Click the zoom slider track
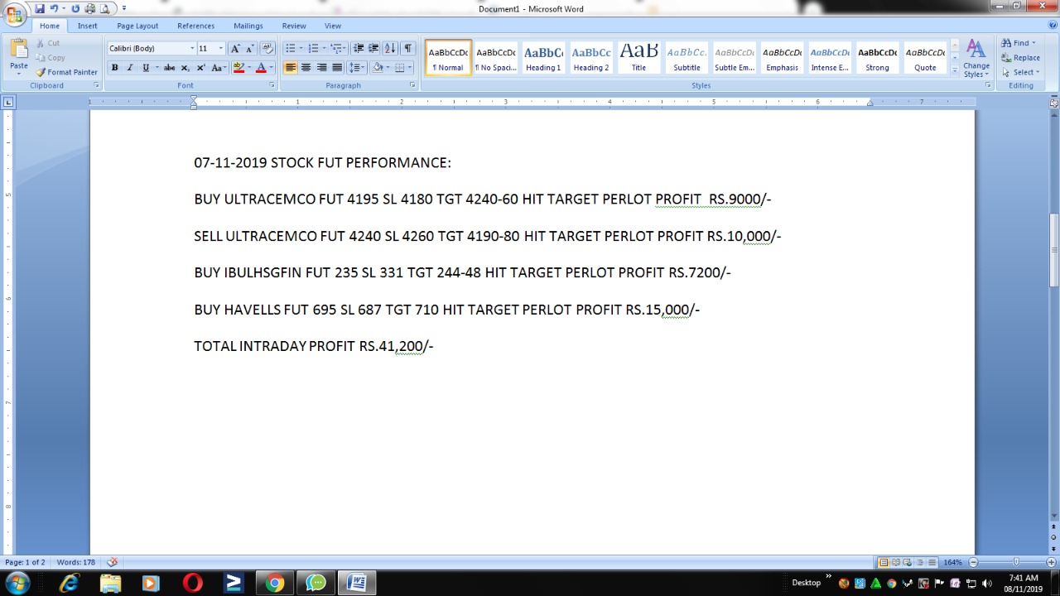Image resolution: width=1060 pixels, height=596 pixels. coord(1012,562)
